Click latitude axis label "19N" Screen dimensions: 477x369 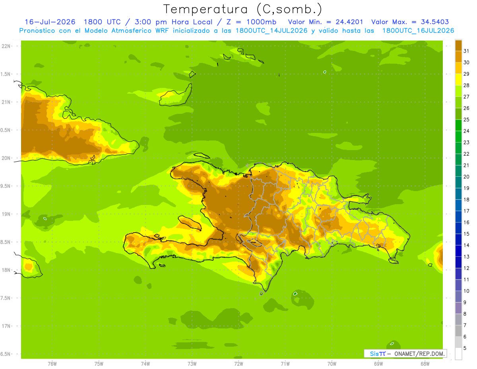click(x=6, y=214)
